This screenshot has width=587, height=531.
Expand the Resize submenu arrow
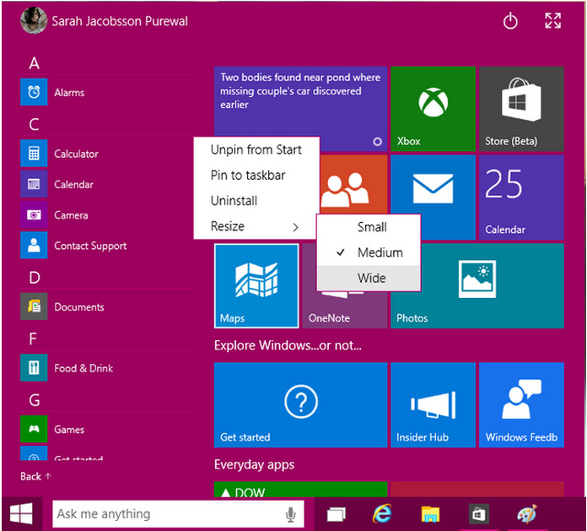pyautogui.click(x=295, y=227)
